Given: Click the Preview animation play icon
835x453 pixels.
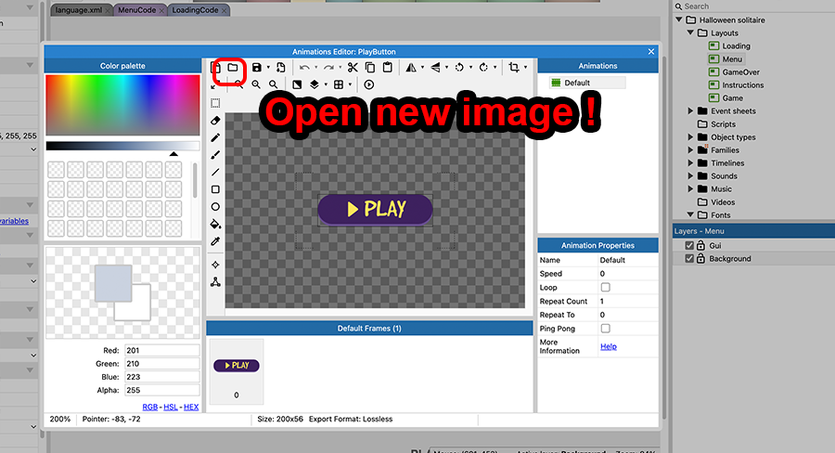Looking at the screenshot, I should [369, 84].
